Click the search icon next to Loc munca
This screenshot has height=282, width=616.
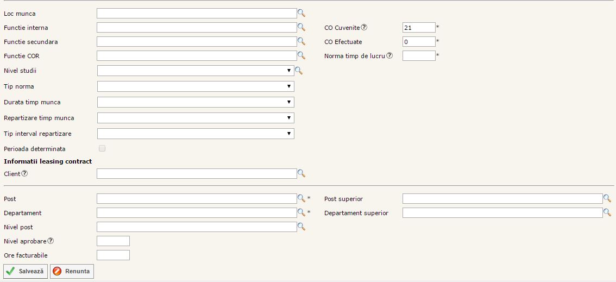pos(301,13)
